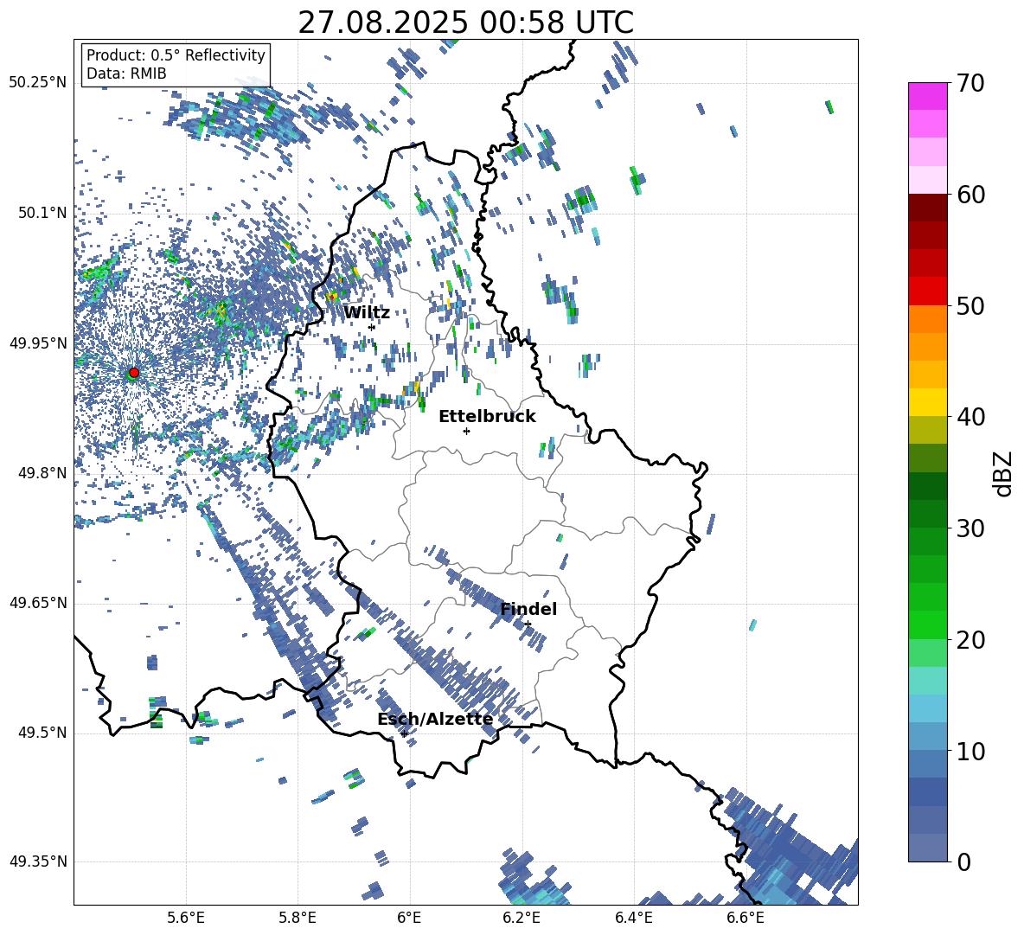Click the Data: RMIB text

coord(126,74)
